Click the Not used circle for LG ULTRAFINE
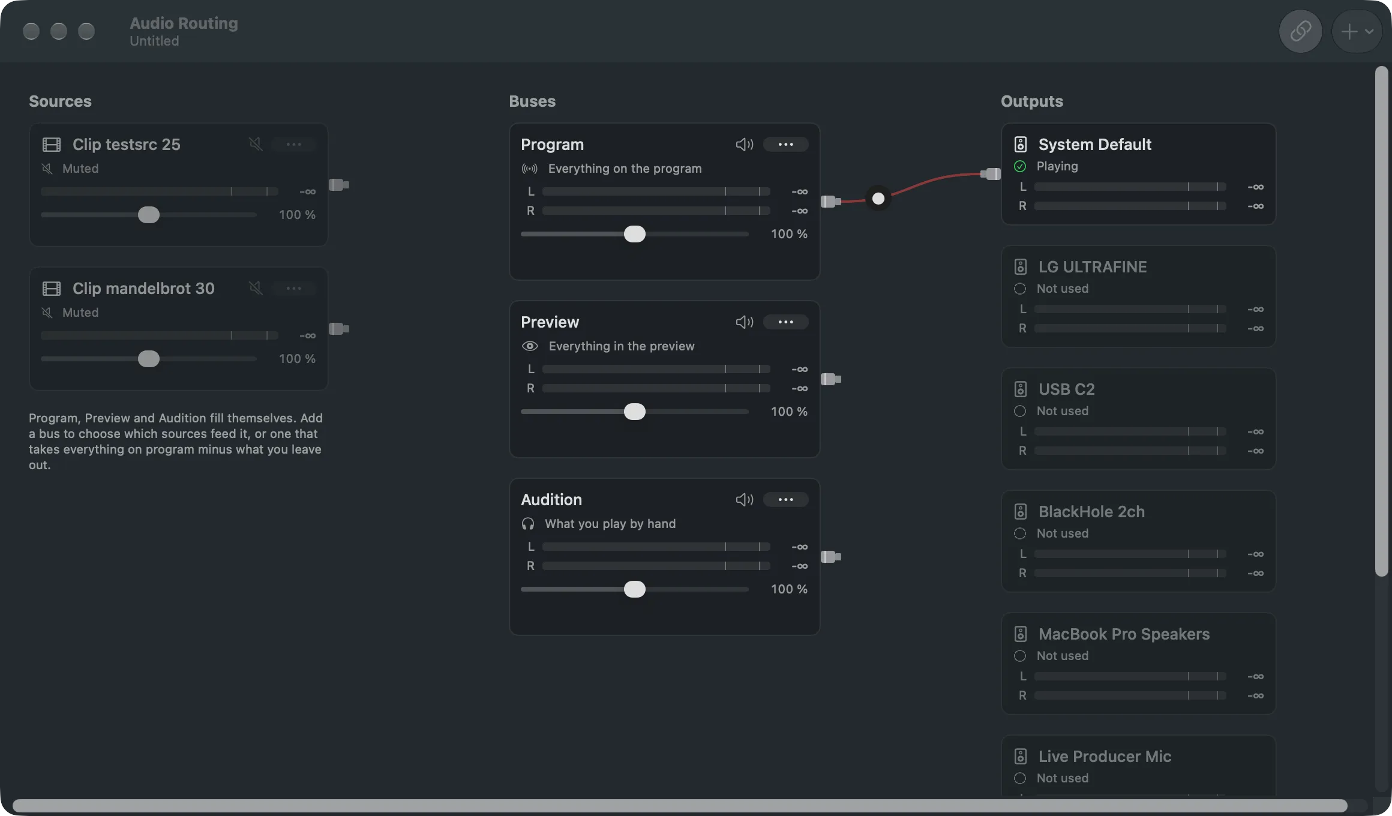This screenshot has width=1392, height=816. click(1020, 289)
